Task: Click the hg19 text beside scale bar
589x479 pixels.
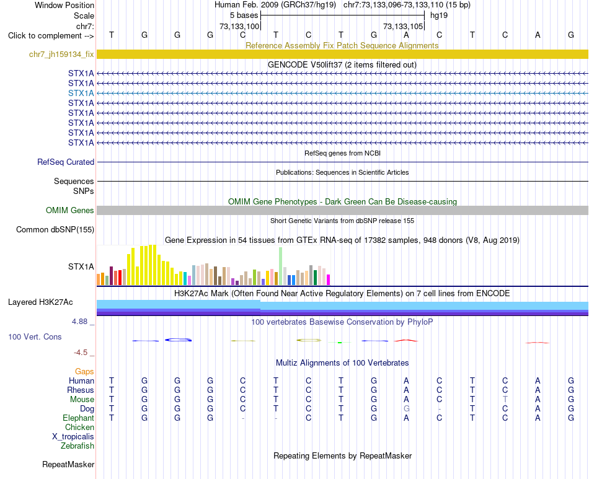Action: [x=439, y=15]
